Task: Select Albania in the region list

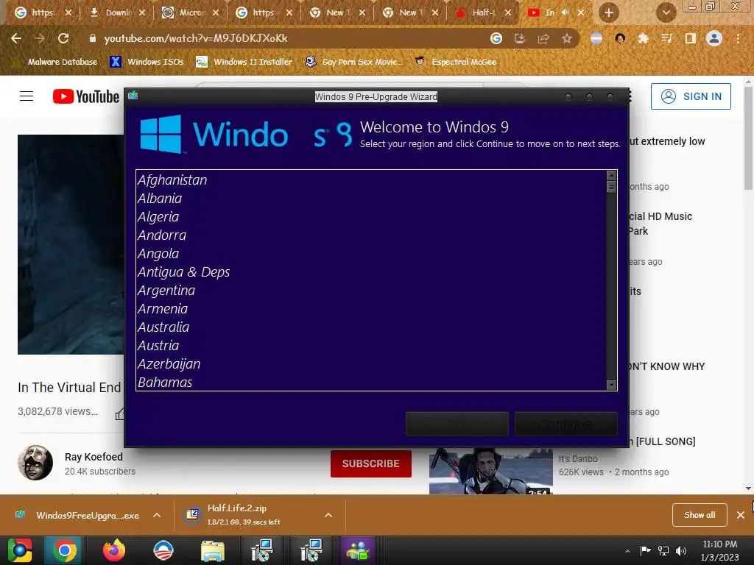Action: point(371,199)
